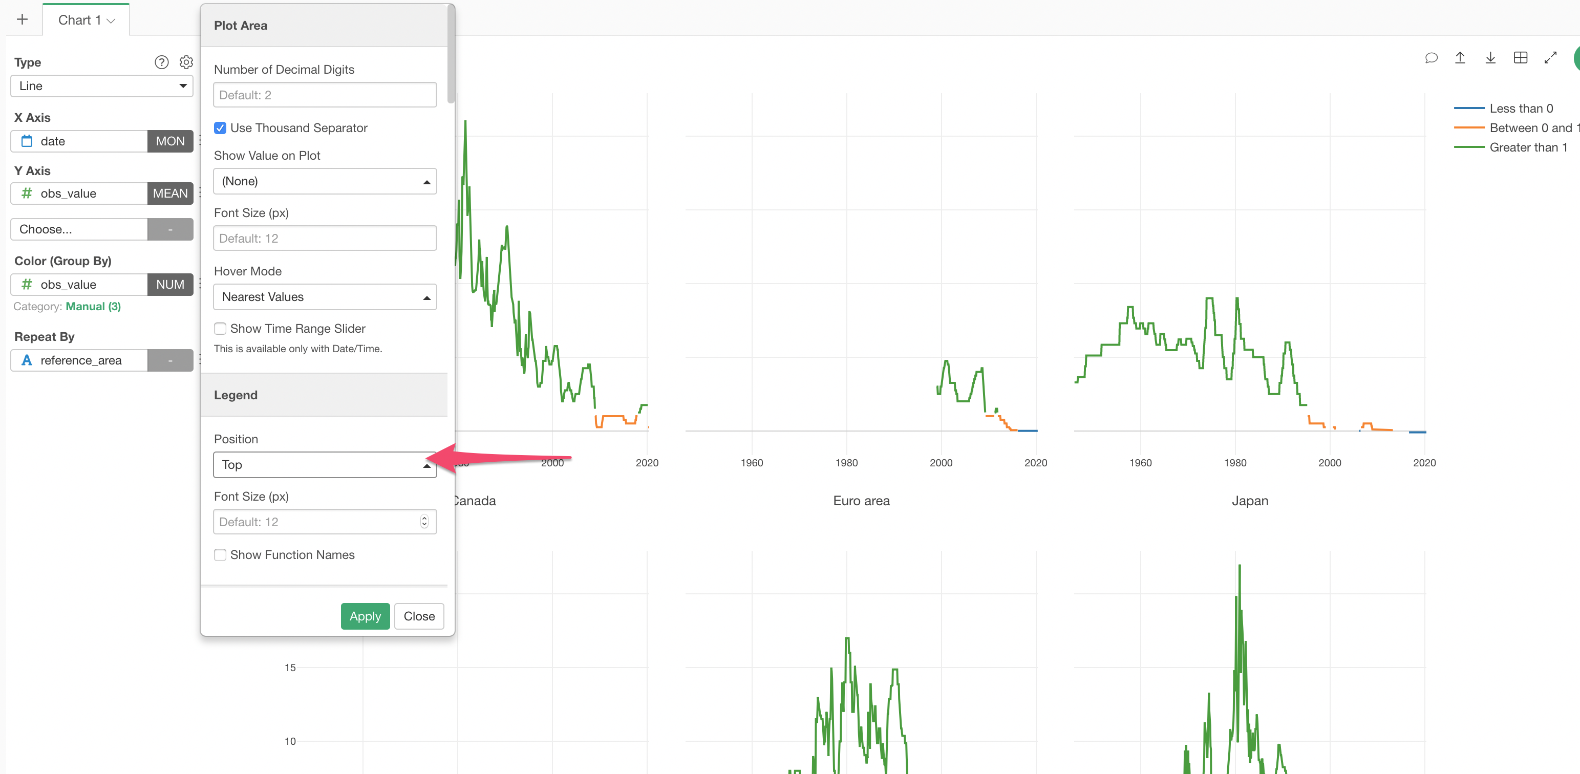The width and height of the screenshot is (1580, 774).
Task: Click the download arrow icon
Action: pyautogui.click(x=1490, y=58)
